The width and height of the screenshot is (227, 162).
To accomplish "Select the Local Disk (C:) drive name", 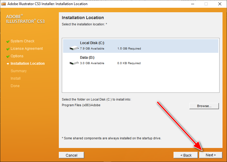I will (x=92, y=43).
